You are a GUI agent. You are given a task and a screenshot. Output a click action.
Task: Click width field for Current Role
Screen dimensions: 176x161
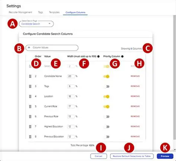[x=71, y=106]
